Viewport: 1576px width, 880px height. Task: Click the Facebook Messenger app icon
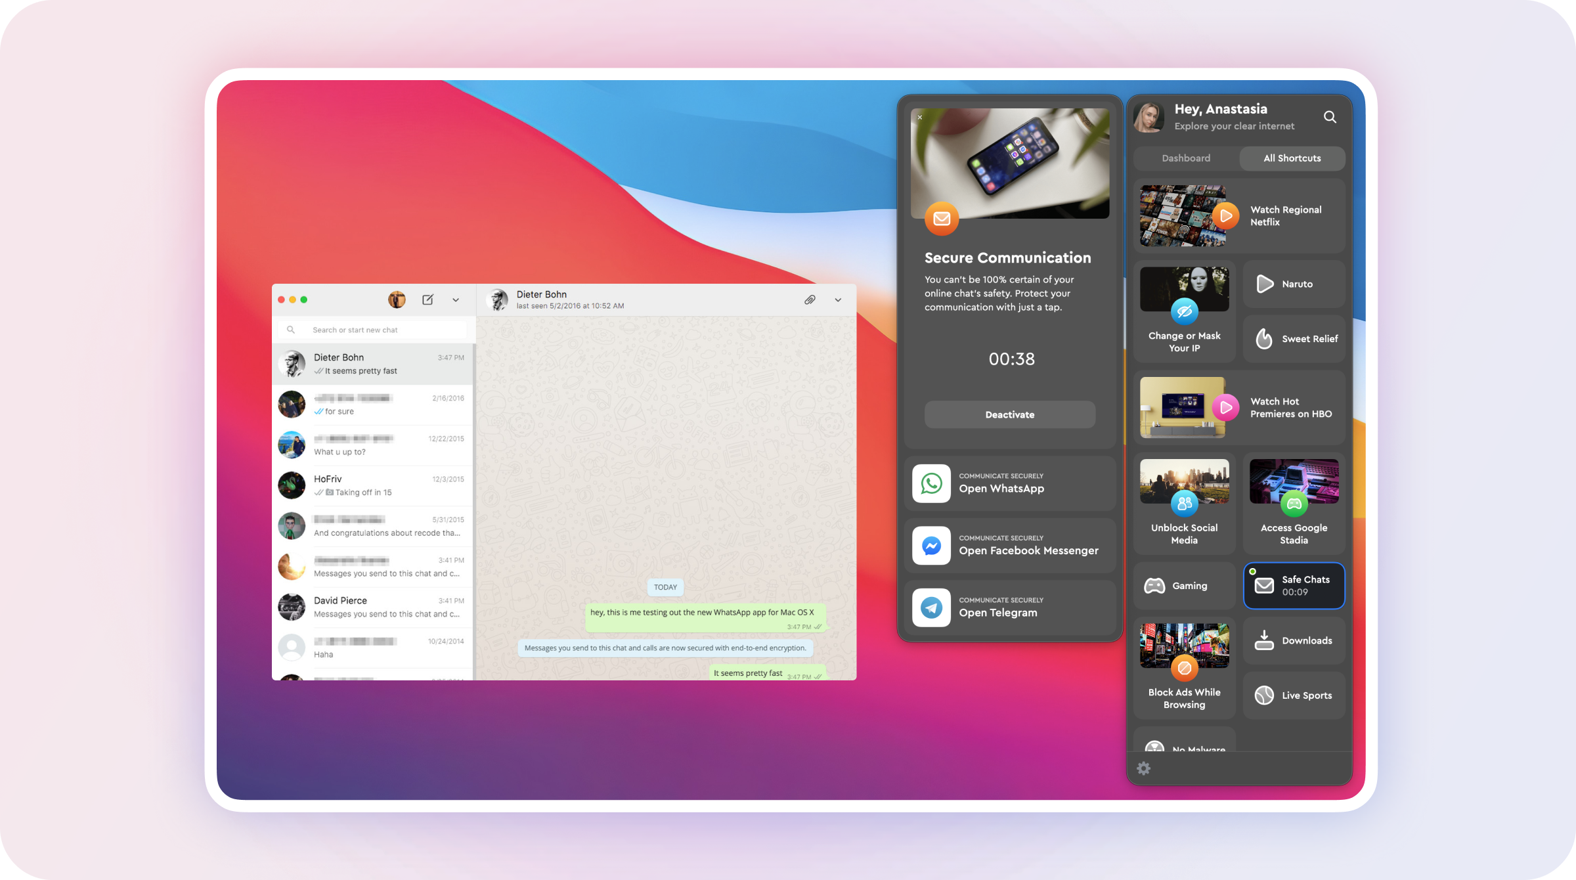931,546
